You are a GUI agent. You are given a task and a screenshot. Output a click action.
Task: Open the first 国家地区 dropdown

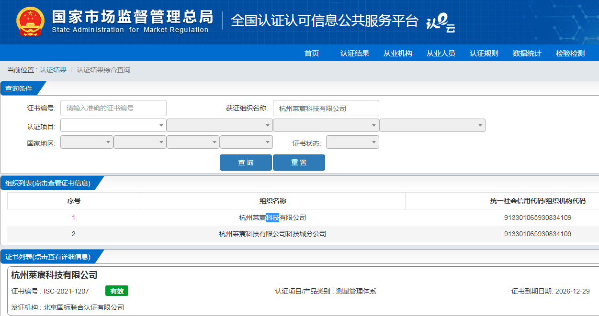coord(87,142)
